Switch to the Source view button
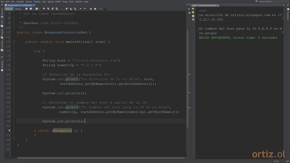Screen dimensions: 290x163 tap(9, 9)
